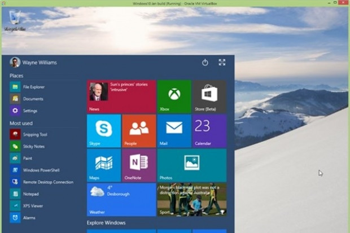
Task: Click the 'File Explorer' label text
Action: 34,87
